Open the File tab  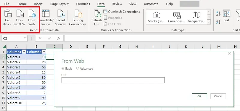pos(7,4)
